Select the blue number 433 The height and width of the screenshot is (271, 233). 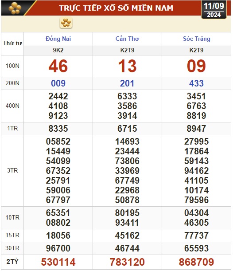pos(196,83)
